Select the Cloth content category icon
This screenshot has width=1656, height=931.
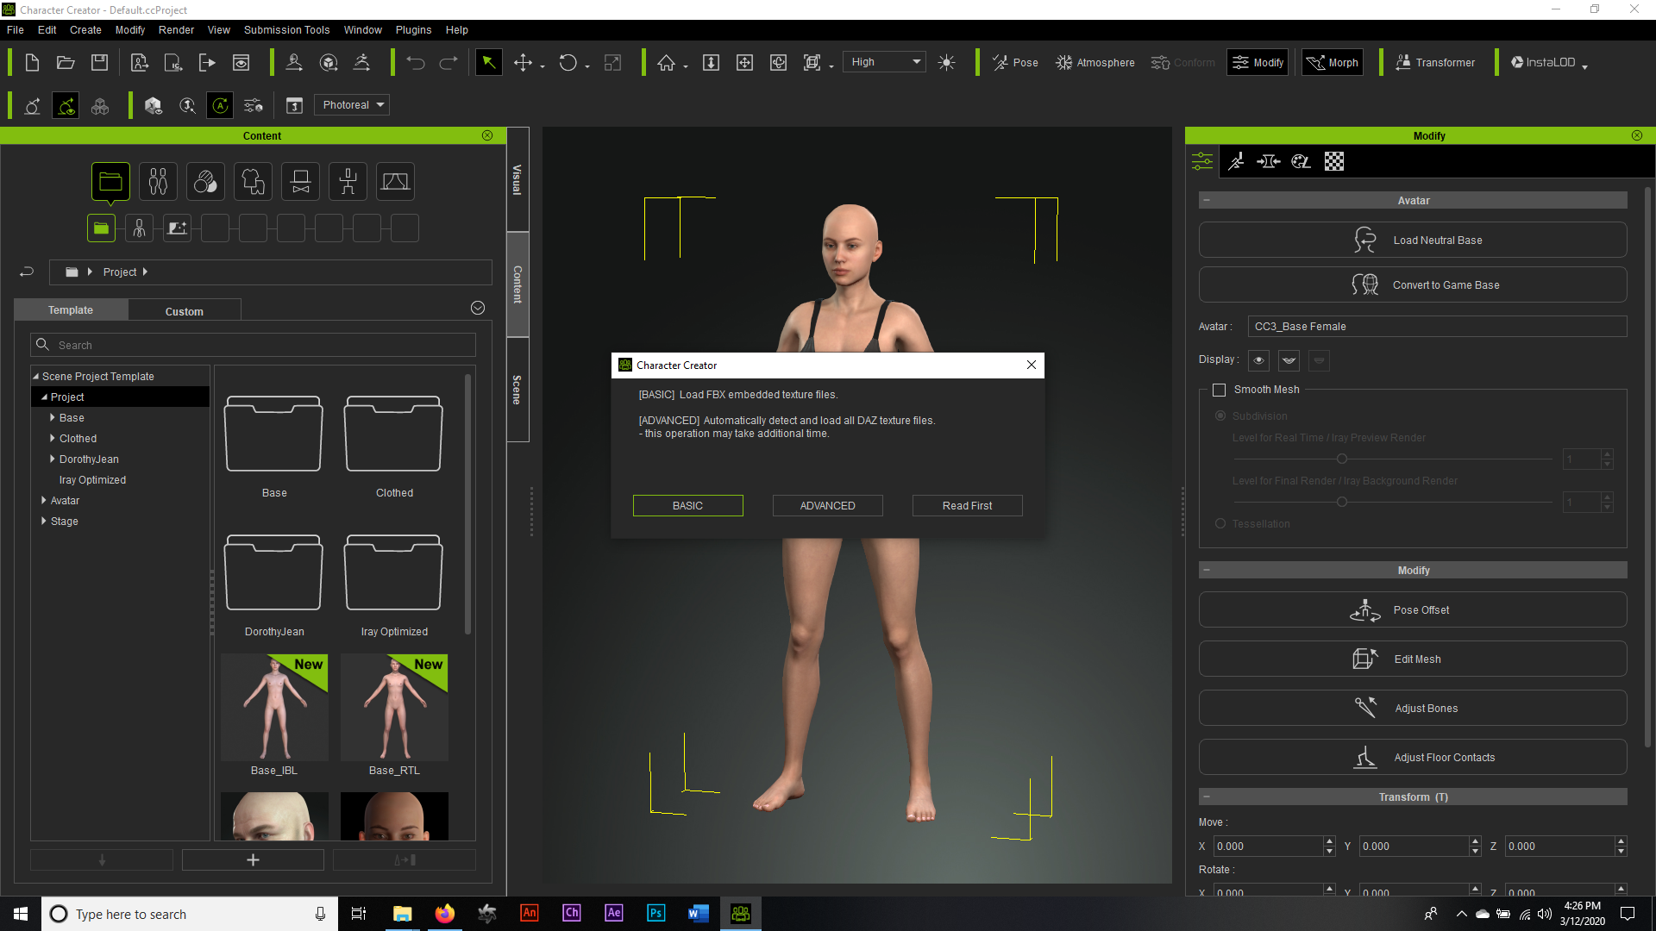pyautogui.click(x=253, y=181)
